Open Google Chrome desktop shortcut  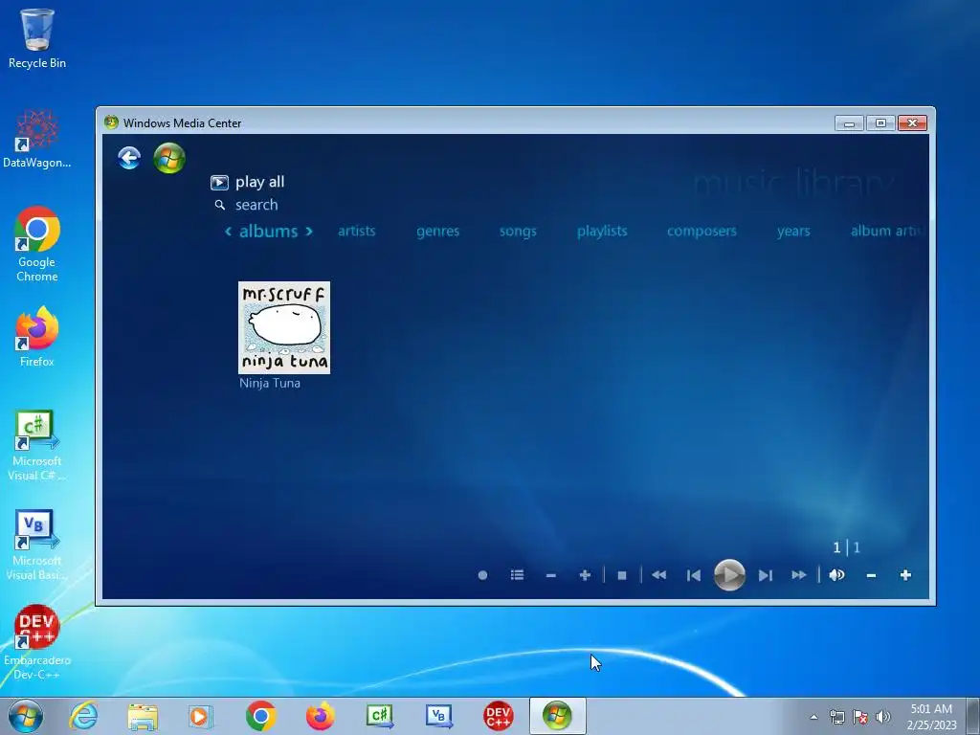coord(37,244)
